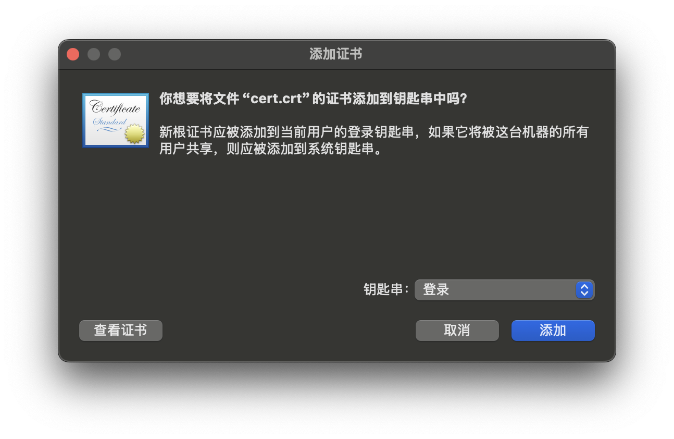
Task: Click the certificate document icon
Action: [x=115, y=120]
